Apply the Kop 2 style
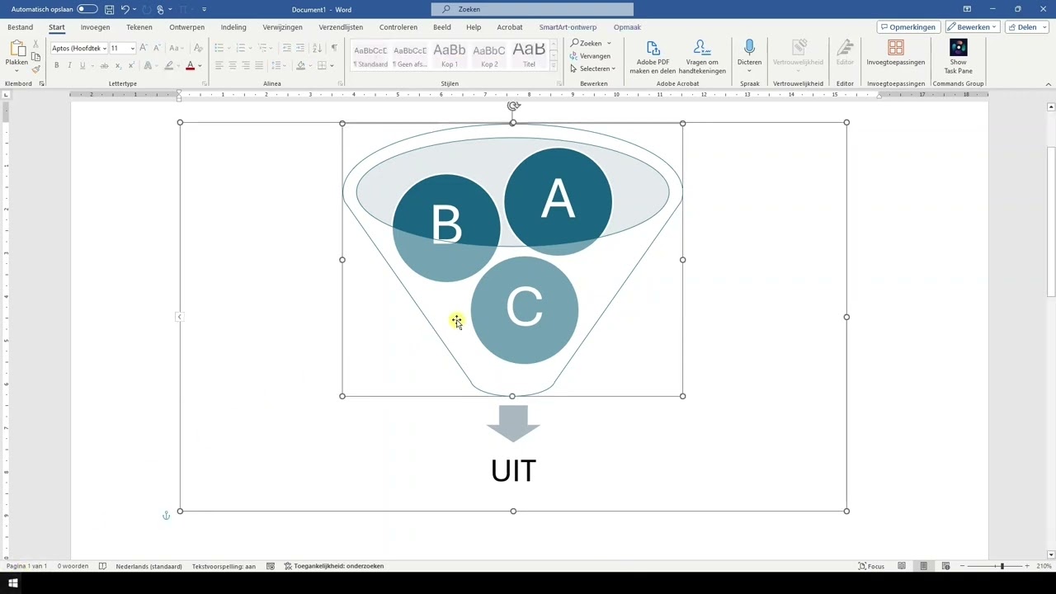 [x=489, y=54]
